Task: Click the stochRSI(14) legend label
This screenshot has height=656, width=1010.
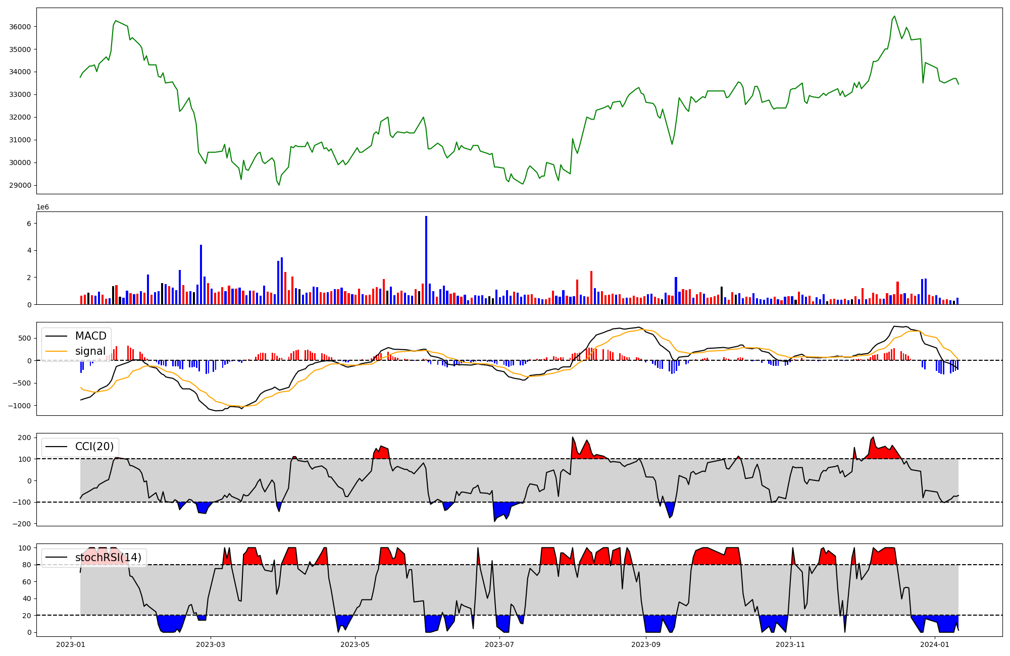Action: [x=108, y=558]
